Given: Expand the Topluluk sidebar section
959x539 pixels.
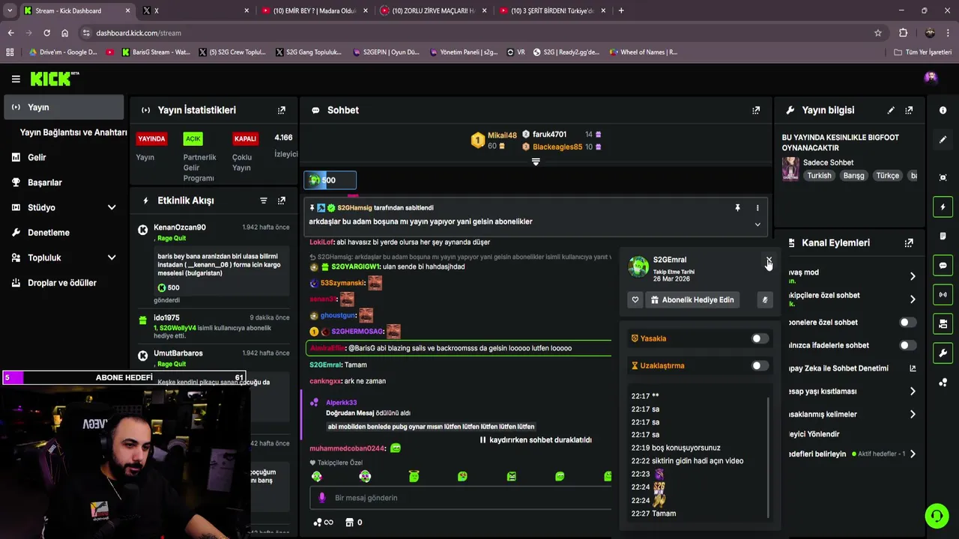Looking at the screenshot, I should click(x=112, y=258).
